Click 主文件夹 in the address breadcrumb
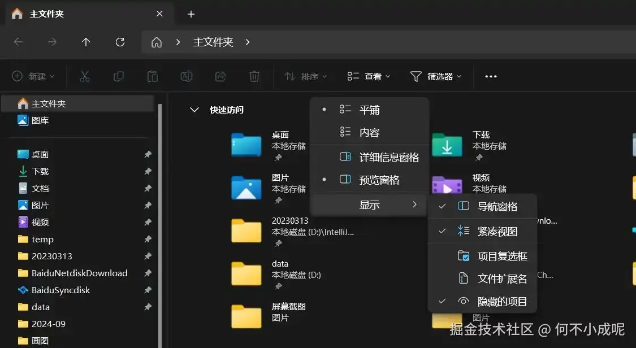 click(213, 42)
